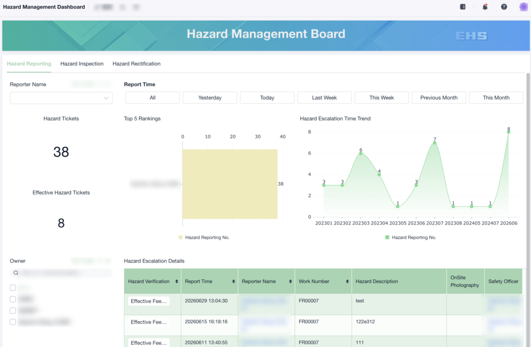Expand the Reporter Name dropdown
Viewport: 531px width, 347px height.
point(61,98)
